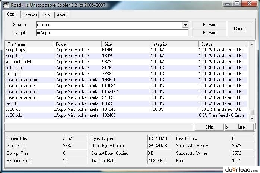260x173 pixels.
Task: Click the Transfer Rate value 2.58 MB/s
Action: pyautogui.click(x=159, y=161)
